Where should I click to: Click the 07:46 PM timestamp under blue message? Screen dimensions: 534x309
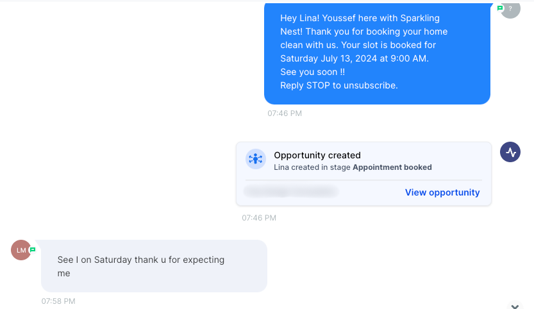point(285,113)
